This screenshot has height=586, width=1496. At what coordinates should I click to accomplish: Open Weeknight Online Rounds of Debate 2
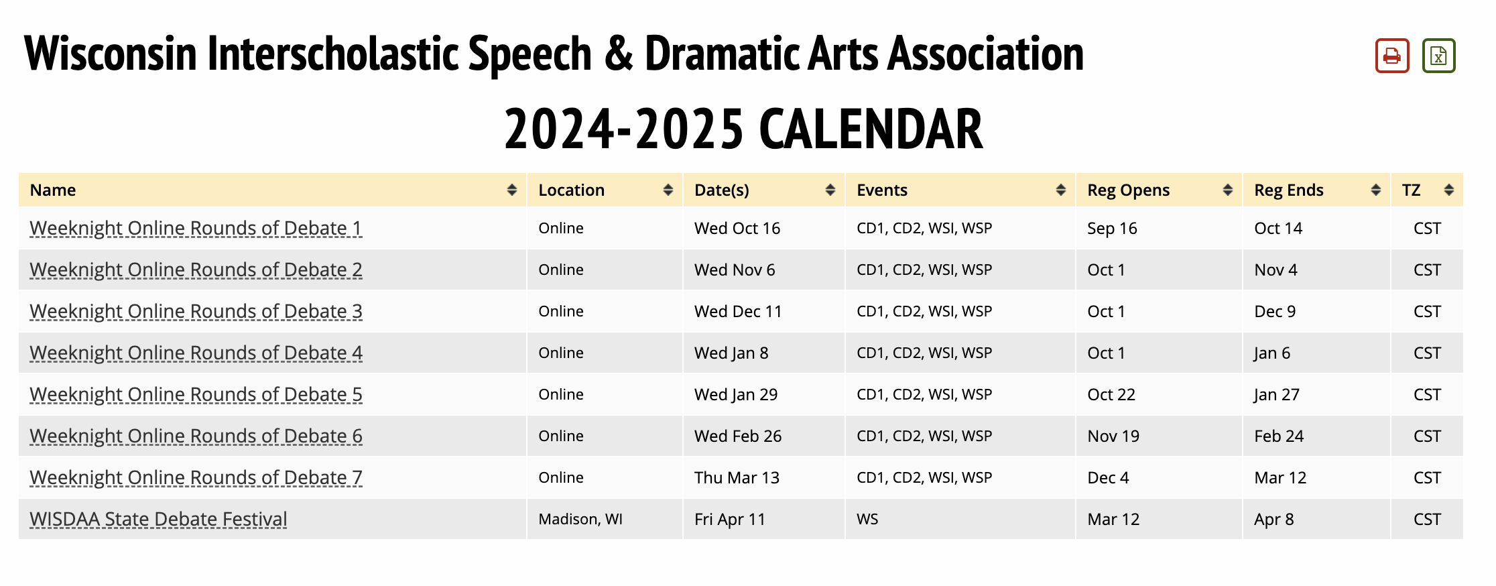pyautogui.click(x=196, y=270)
